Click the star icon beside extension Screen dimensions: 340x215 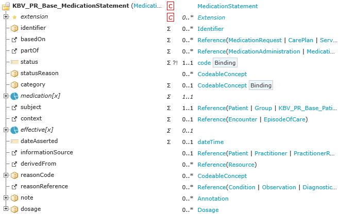click(x=14, y=17)
